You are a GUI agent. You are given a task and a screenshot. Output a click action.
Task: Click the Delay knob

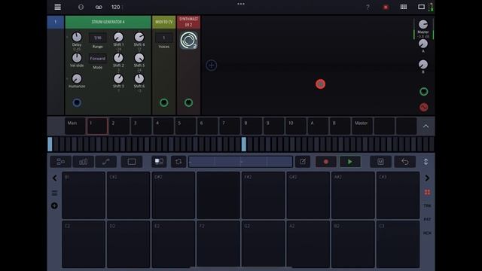pos(77,37)
